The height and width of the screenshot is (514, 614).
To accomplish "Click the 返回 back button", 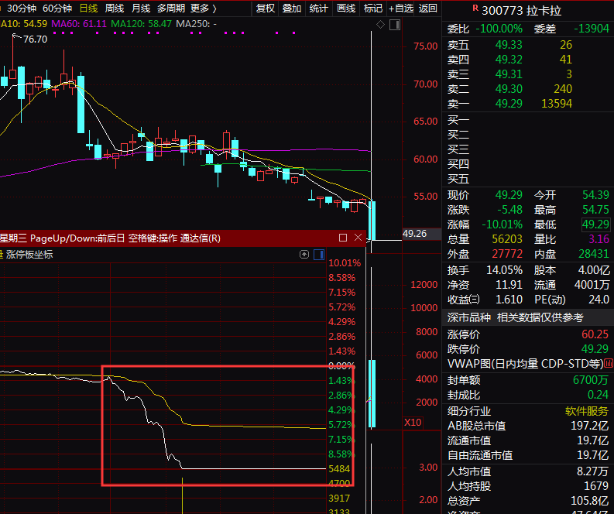I will 427,9.
